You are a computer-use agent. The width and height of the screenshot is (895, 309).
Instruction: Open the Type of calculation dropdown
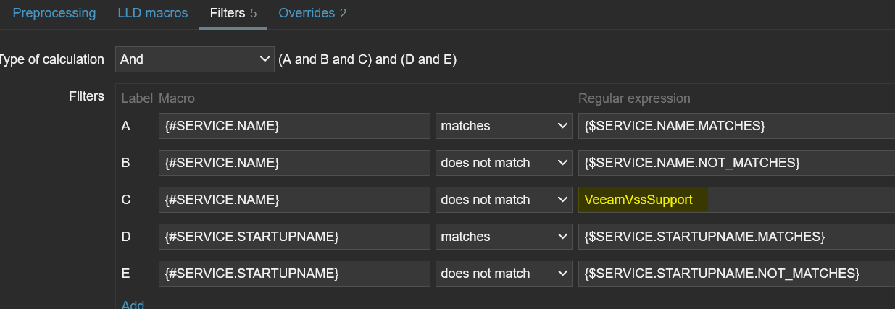[194, 59]
